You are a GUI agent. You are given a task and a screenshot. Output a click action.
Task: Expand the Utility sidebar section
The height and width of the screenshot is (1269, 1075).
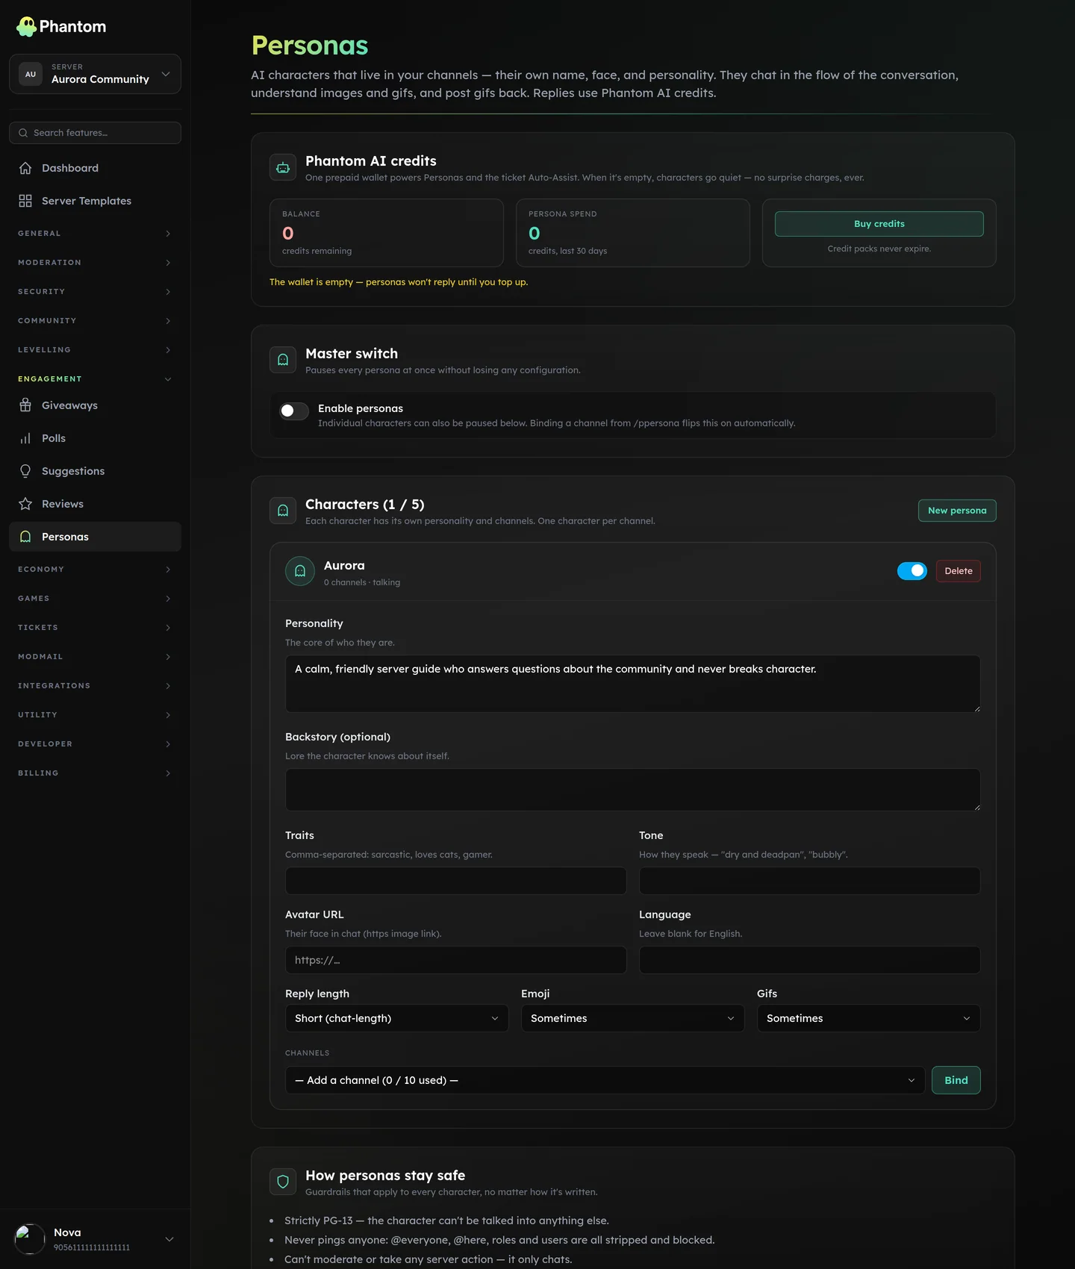(x=95, y=715)
